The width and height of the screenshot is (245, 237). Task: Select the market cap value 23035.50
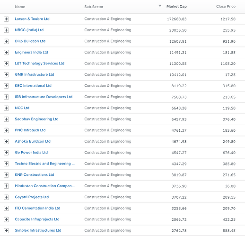pyautogui.click(x=178, y=30)
